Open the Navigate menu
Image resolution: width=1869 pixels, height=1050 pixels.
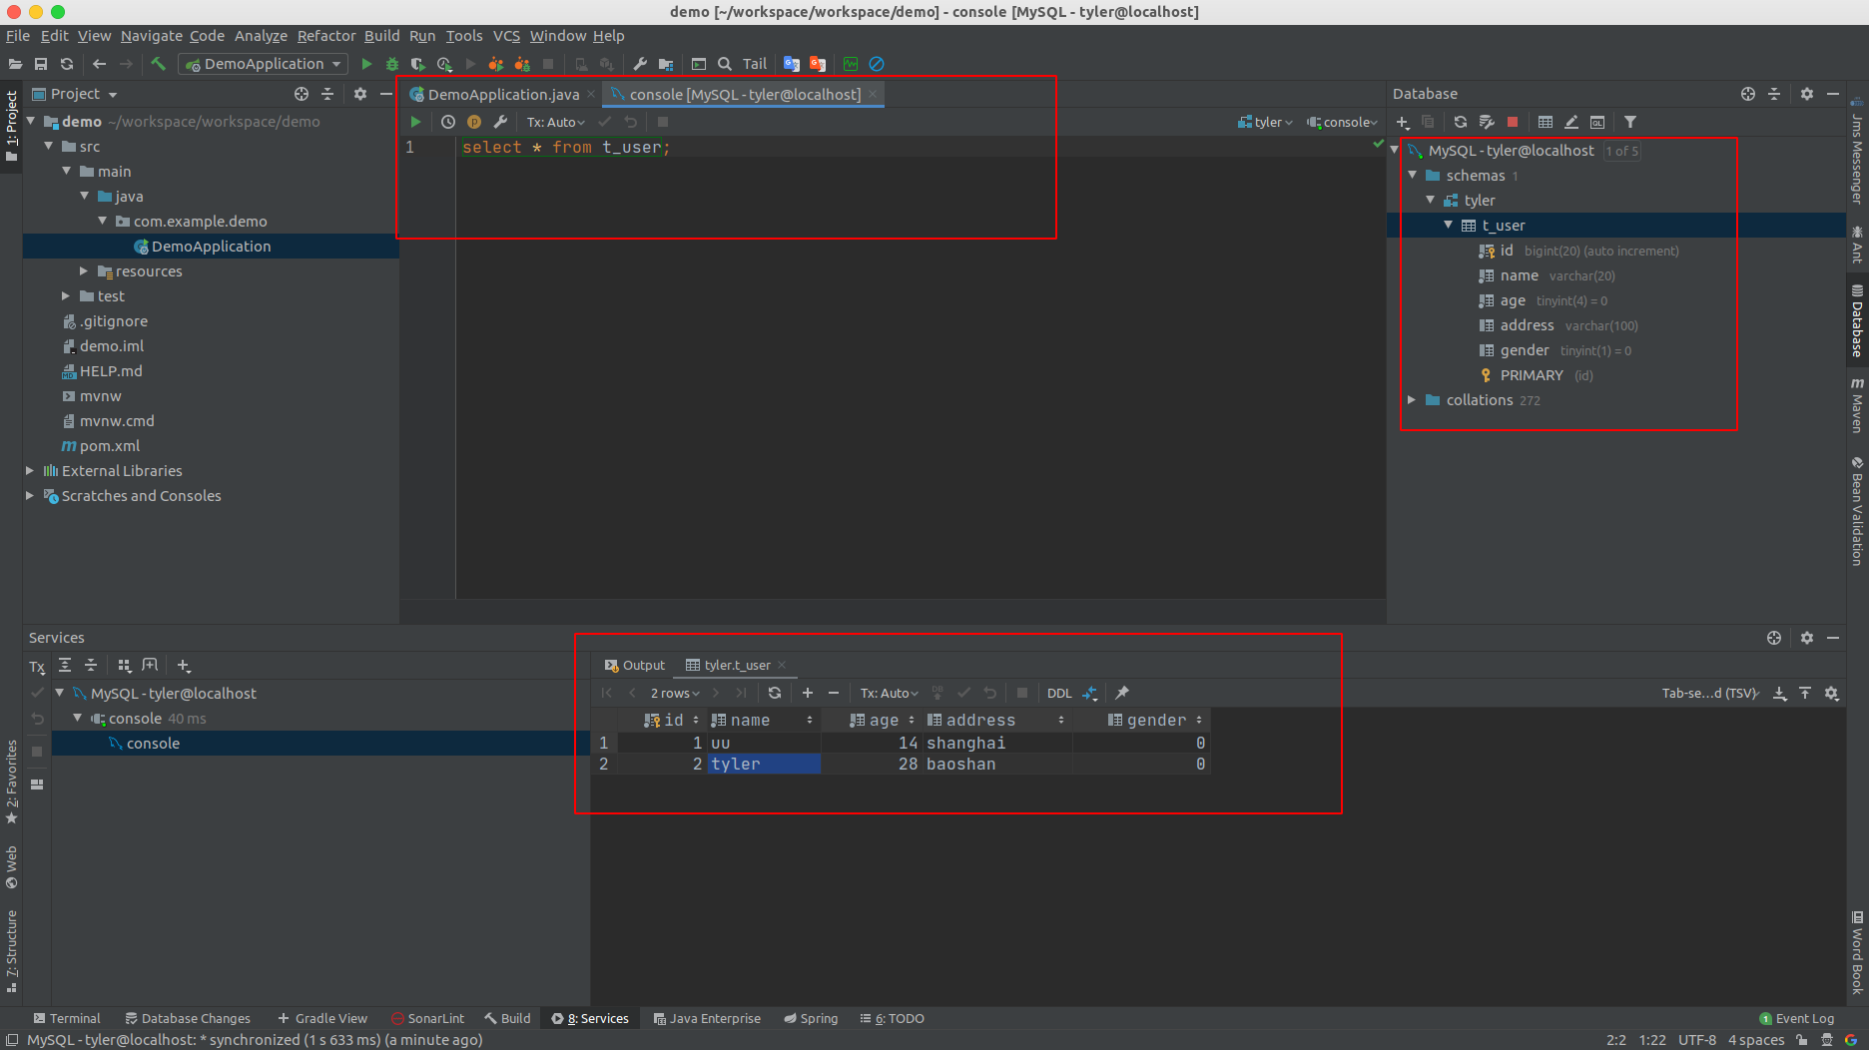(x=151, y=35)
